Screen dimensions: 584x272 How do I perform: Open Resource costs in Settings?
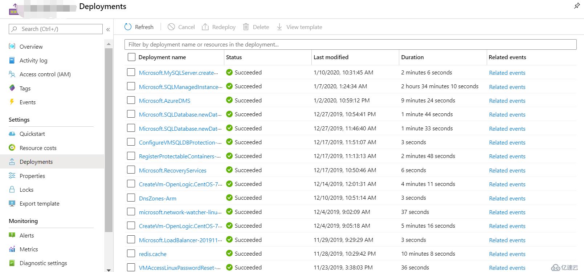(38, 148)
